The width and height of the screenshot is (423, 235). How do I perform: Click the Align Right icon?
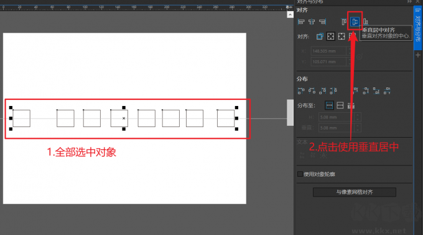point(322,22)
